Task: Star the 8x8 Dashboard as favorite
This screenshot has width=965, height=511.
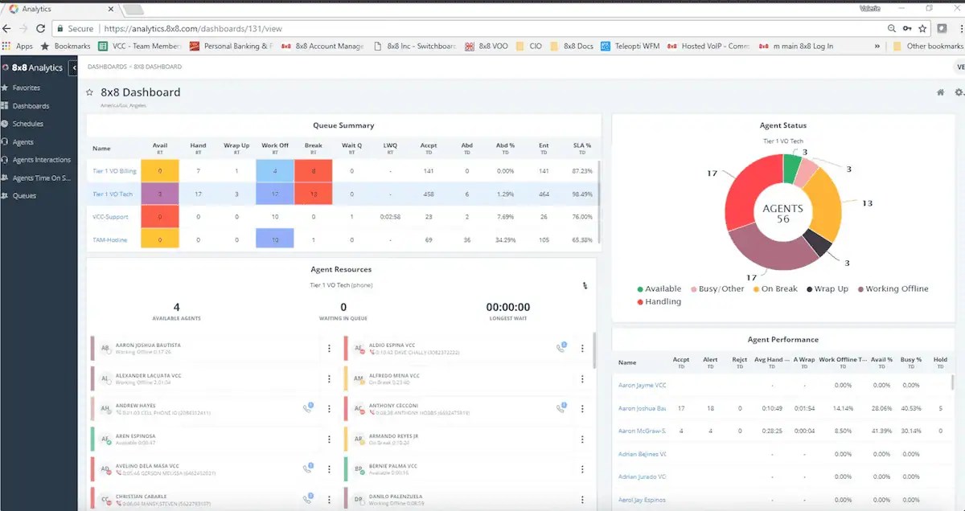Action: coord(90,92)
